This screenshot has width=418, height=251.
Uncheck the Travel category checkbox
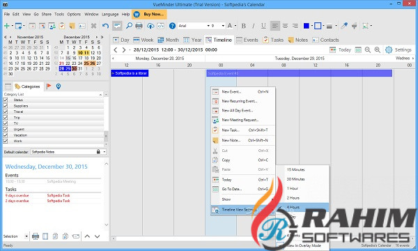pyautogui.click(x=6, y=112)
